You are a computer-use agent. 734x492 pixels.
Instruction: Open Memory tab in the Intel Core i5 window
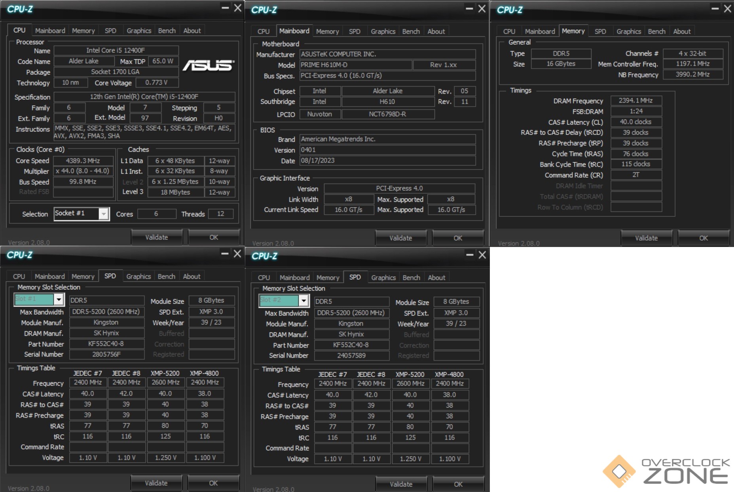83,30
